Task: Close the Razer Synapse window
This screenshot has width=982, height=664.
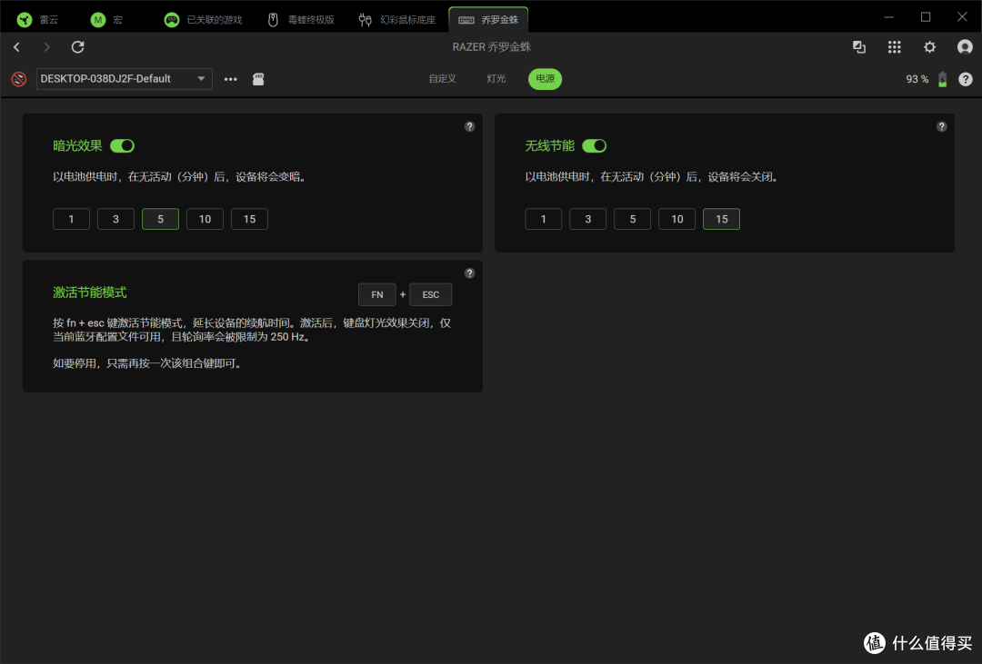Action: pos(962,17)
